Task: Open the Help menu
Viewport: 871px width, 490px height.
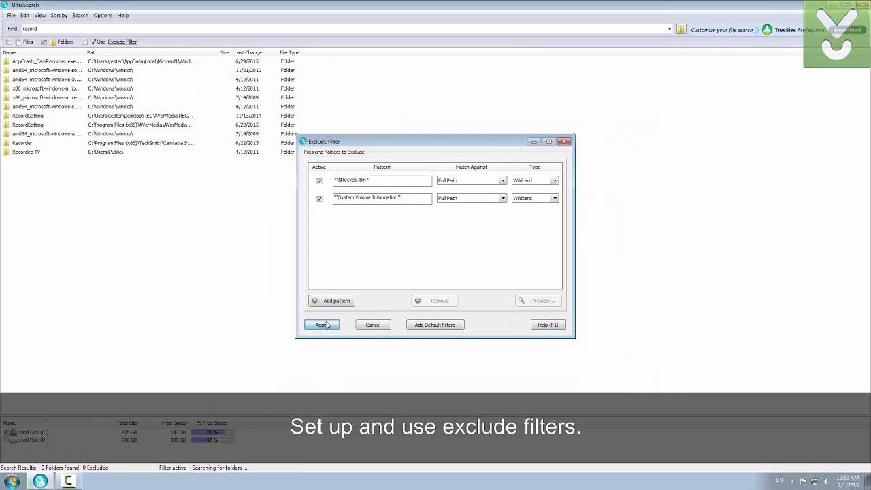Action: click(123, 16)
